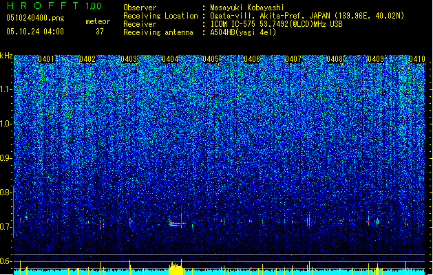This screenshot has height=275, width=433.
Task: Click the Receiving Location label
Action: [x=160, y=16]
